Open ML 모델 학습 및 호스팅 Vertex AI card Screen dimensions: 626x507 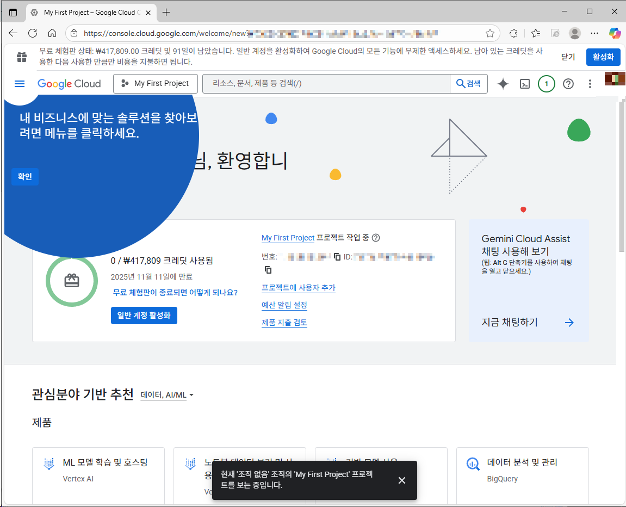[x=98, y=475]
